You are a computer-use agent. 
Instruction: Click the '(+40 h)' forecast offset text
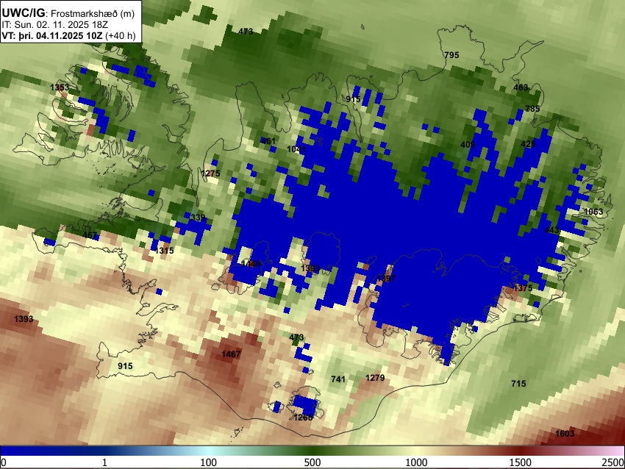(x=121, y=35)
